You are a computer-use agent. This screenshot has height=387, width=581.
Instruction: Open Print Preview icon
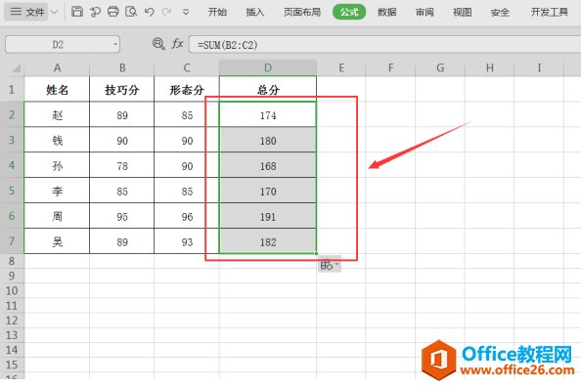(x=131, y=12)
